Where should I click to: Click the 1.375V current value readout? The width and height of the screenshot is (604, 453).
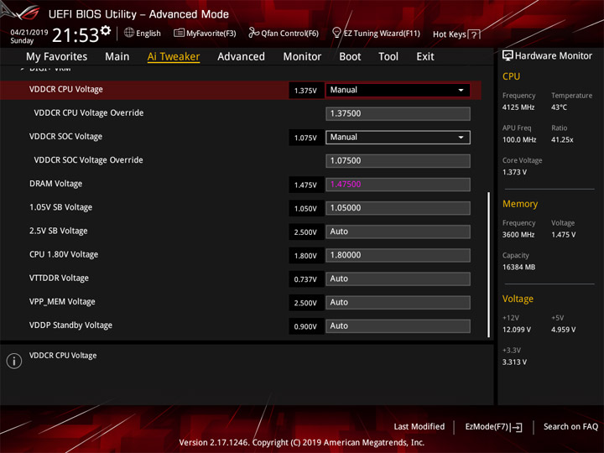(305, 91)
